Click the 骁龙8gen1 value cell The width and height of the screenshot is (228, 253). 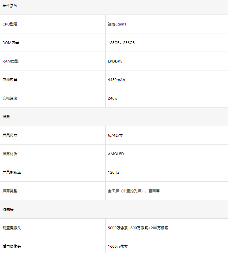coord(117,24)
